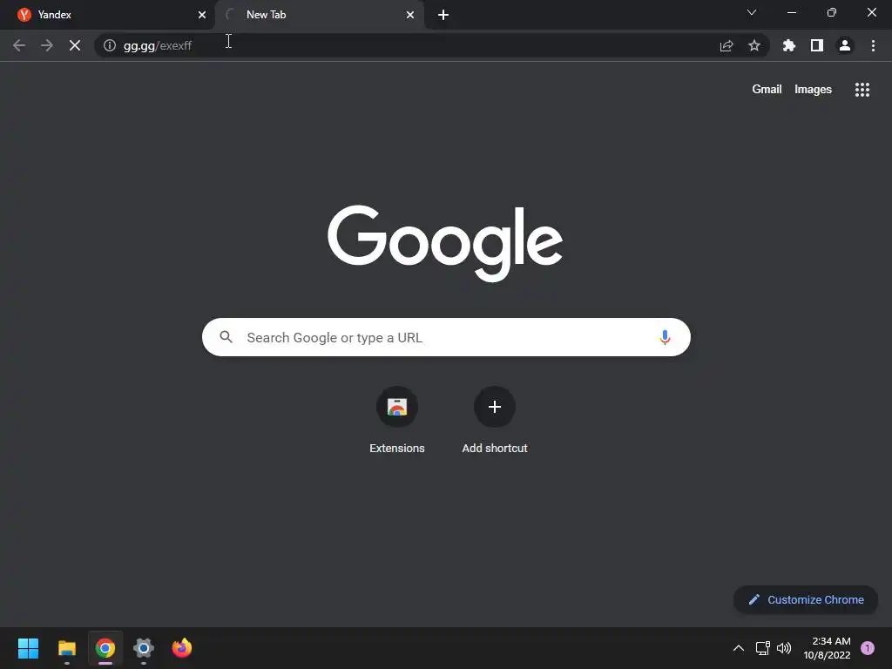
Task: Select the New Tab tab
Action: pyautogui.click(x=320, y=15)
